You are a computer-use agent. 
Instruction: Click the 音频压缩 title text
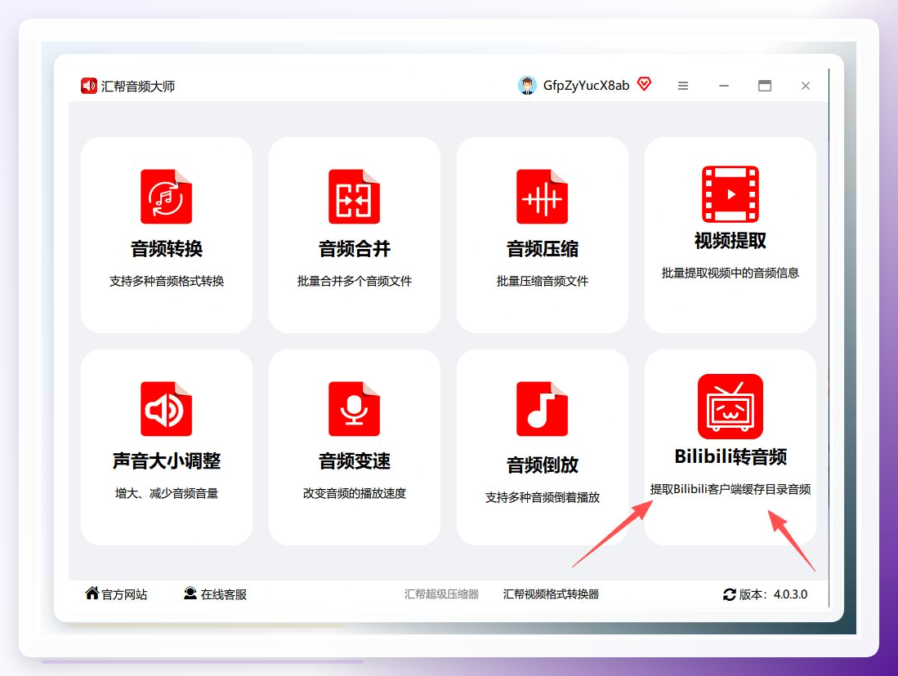click(x=542, y=249)
